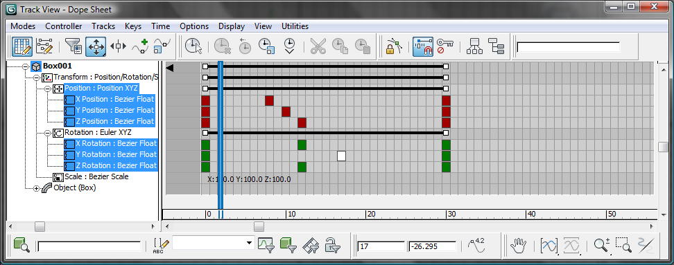Click the Cut Time scissors icon
This screenshot has width=674, height=265.
pos(318,46)
